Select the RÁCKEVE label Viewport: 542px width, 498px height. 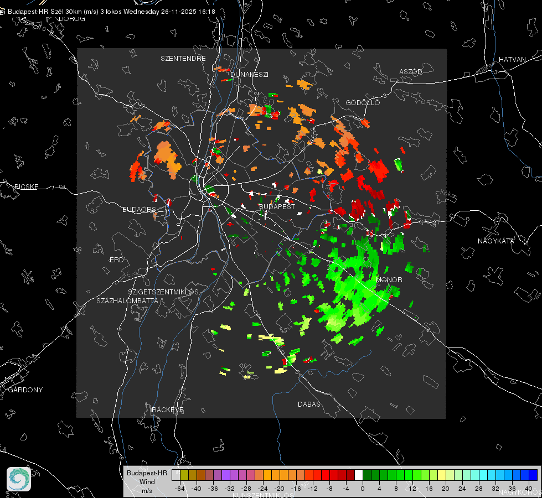point(168,409)
